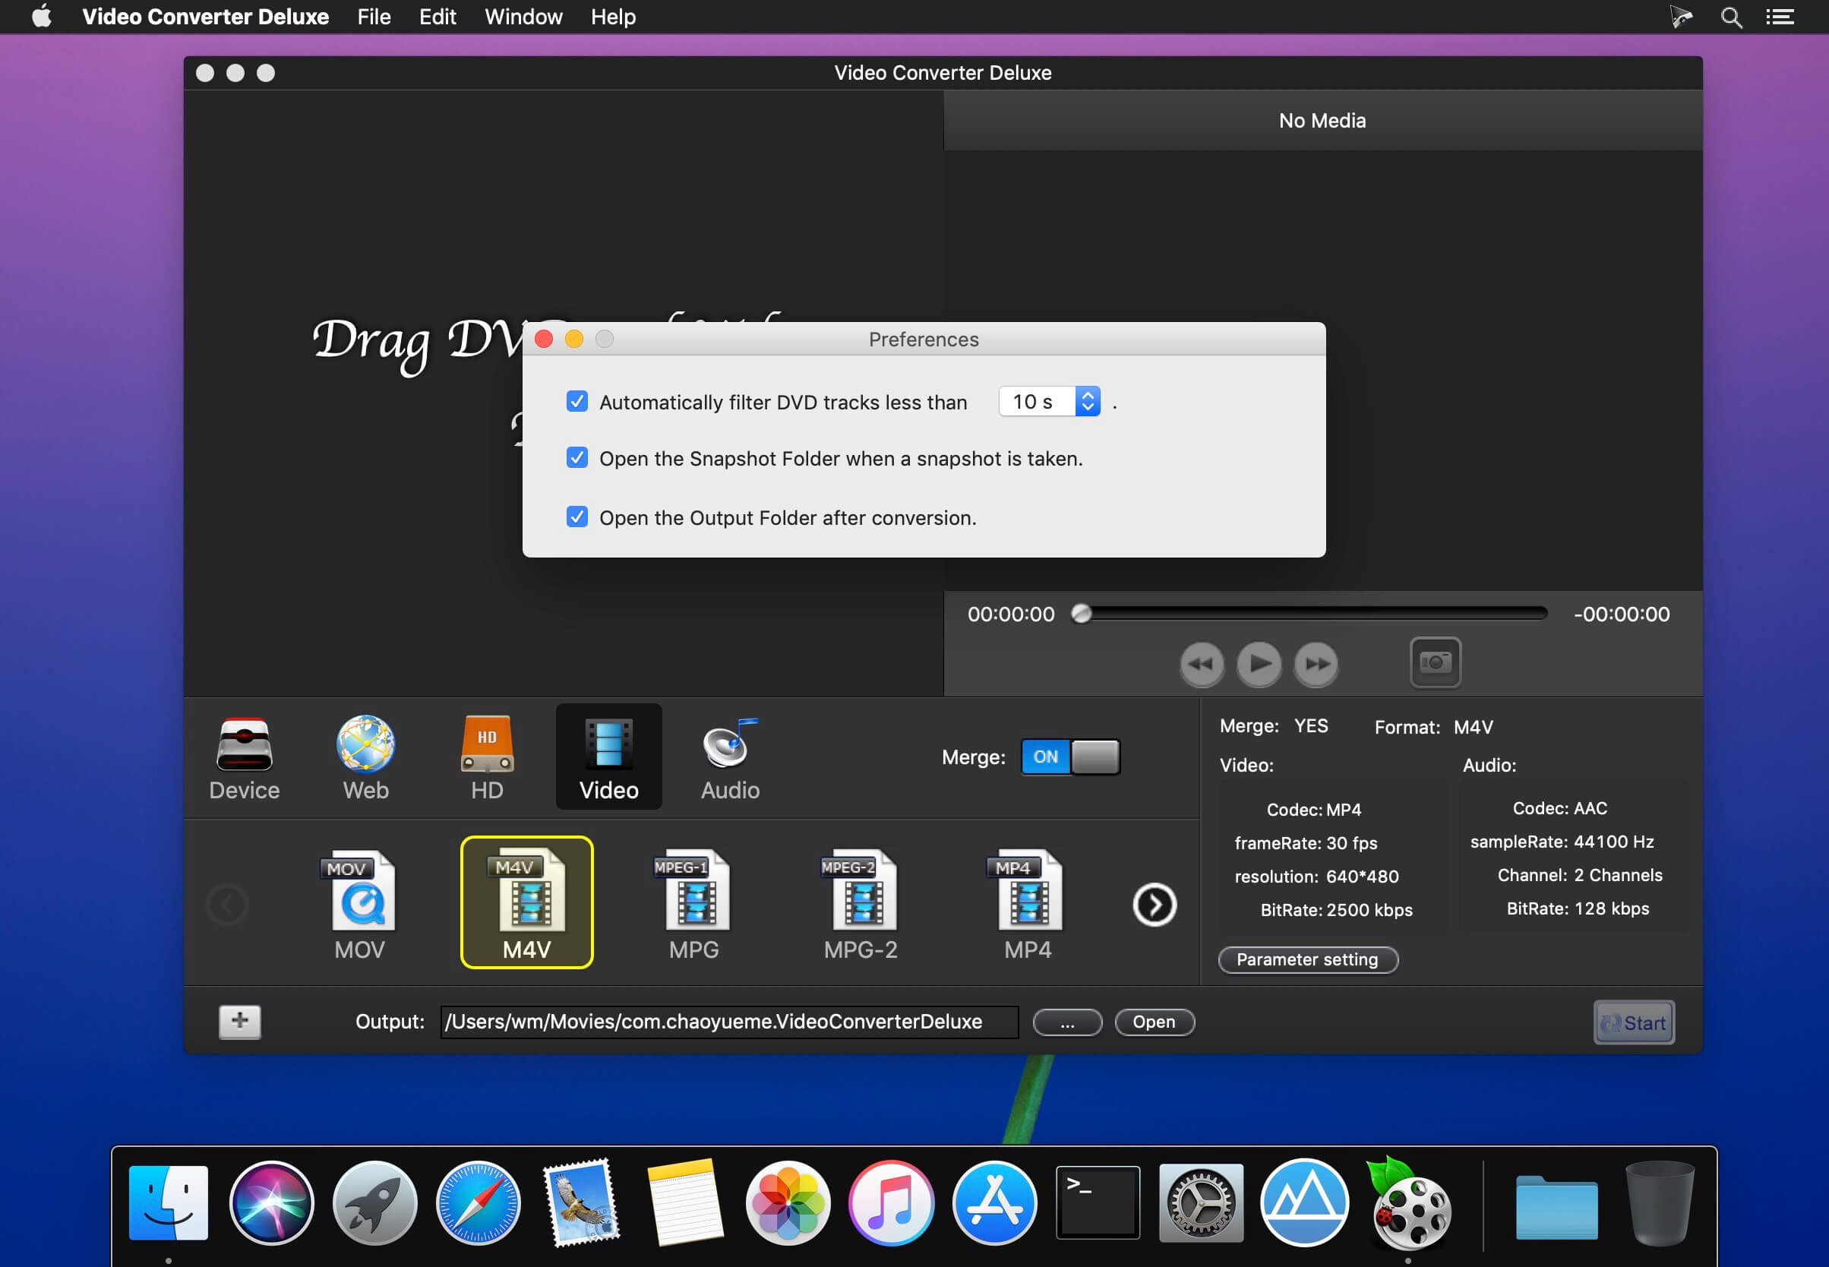Toggle the Merge ON switch
The height and width of the screenshot is (1267, 1829).
tap(1069, 757)
